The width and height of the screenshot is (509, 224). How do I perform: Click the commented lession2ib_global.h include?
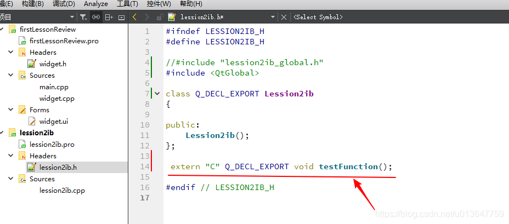click(245, 62)
